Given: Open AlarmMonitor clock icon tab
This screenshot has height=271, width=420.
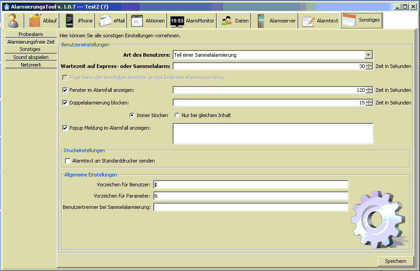Looking at the screenshot, I should (x=192, y=21).
